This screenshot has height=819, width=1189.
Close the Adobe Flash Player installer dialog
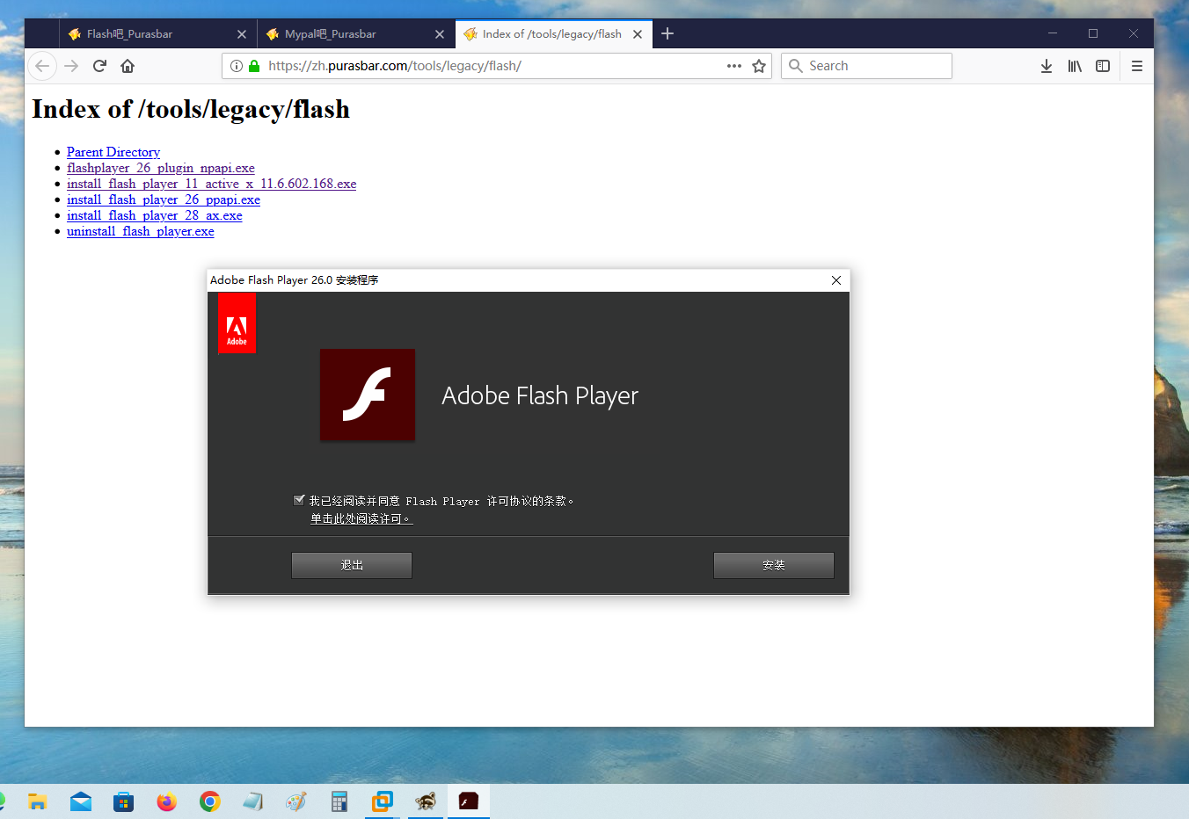[836, 280]
